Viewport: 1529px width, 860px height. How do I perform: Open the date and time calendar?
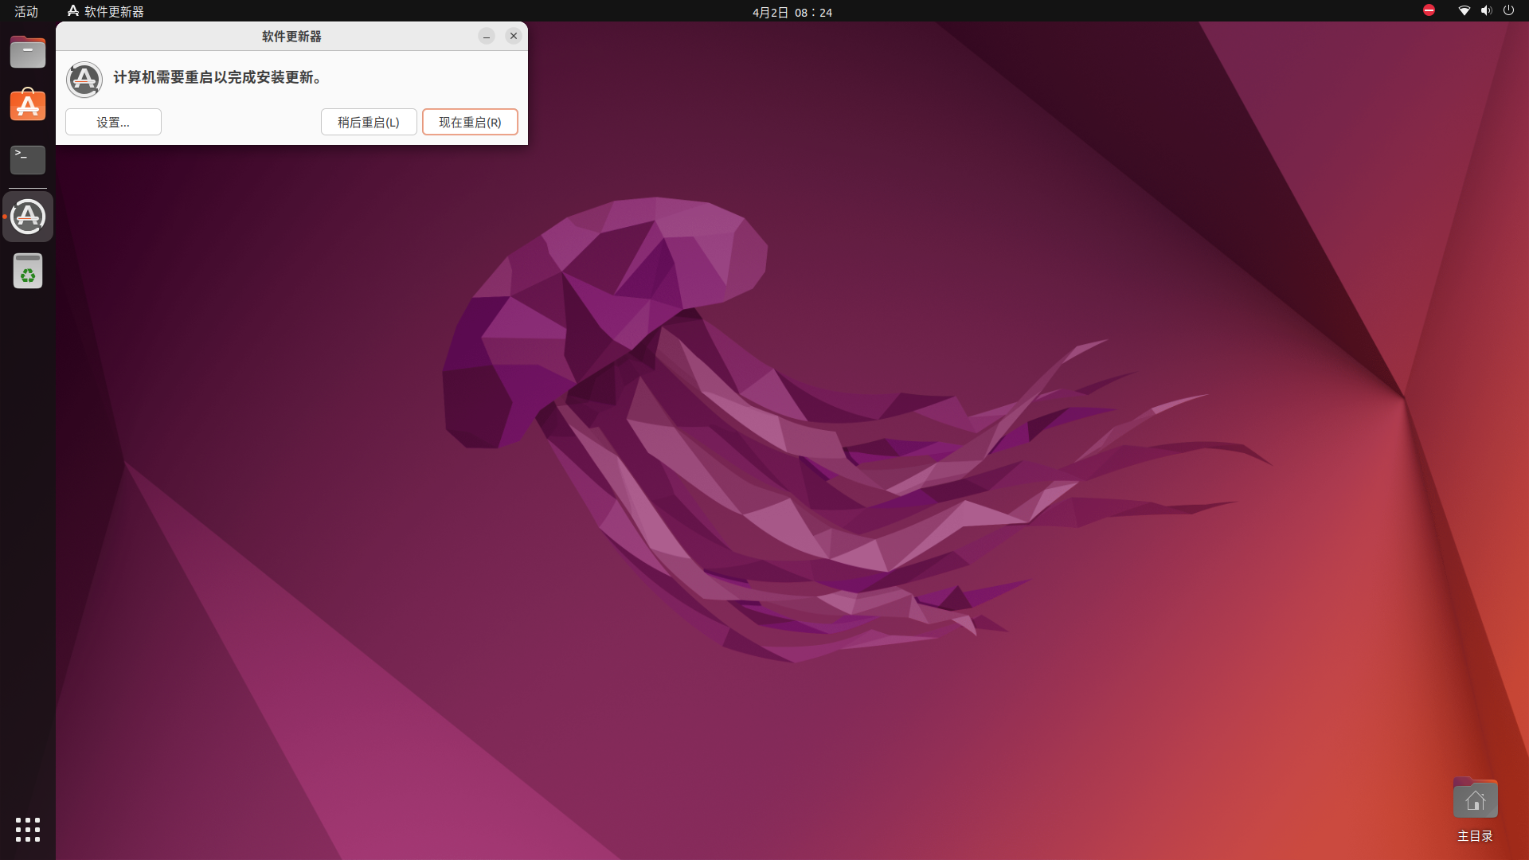tap(792, 12)
